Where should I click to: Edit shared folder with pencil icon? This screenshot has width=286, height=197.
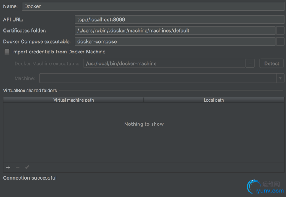click(27, 167)
